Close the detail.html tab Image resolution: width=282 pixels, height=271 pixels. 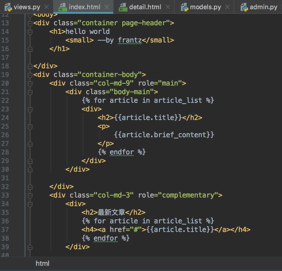(168, 7)
